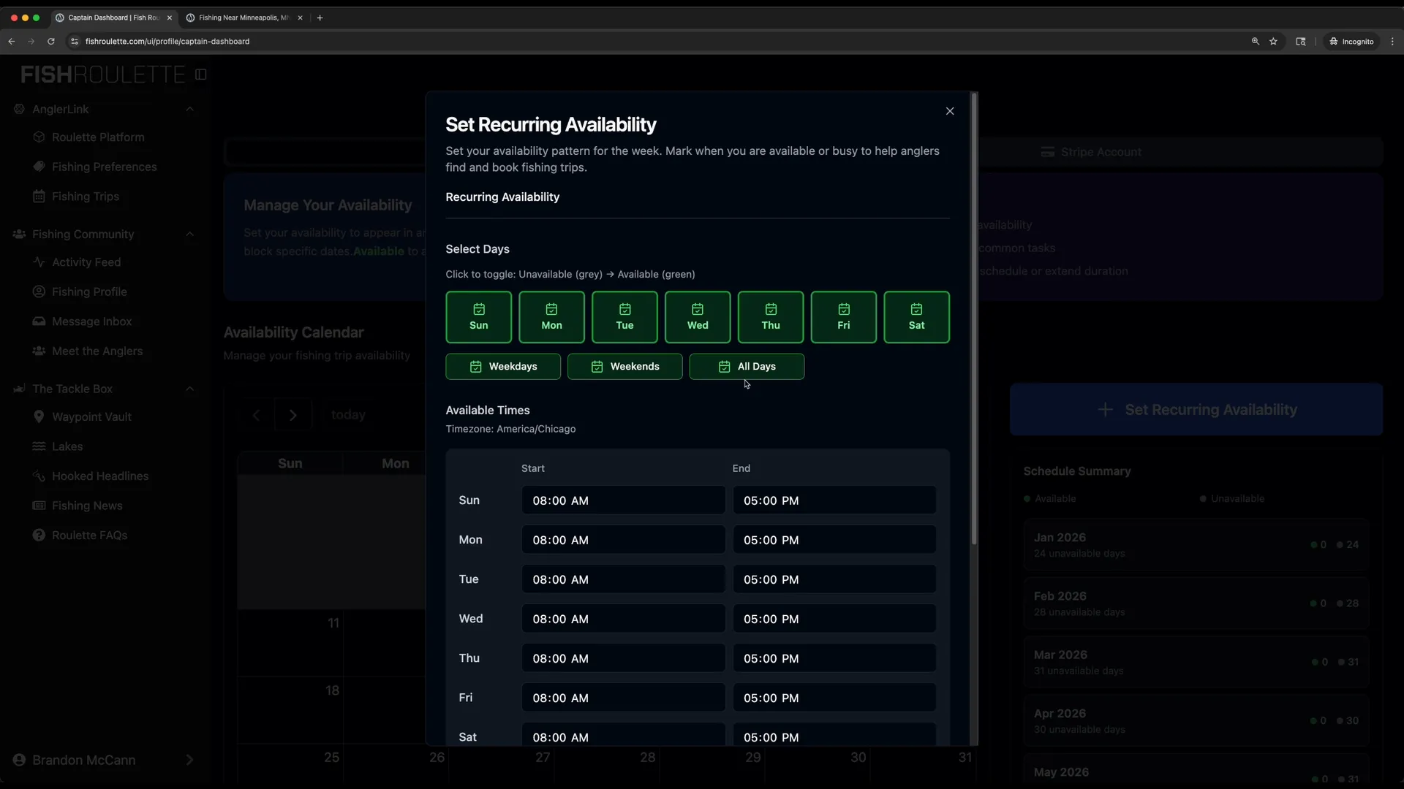Collapse The Tackle Box section
Image resolution: width=1404 pixels, height=789 pixels.
pyautogui.click(x=190, y=389)
